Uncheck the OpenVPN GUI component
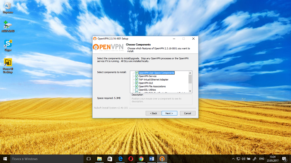The height and width of the screenshot is (163, 291). tap(136, 83)
